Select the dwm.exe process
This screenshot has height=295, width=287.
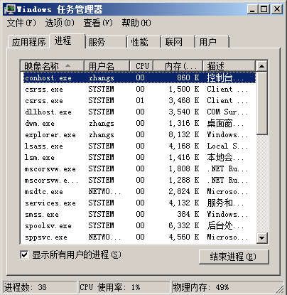[140, 123]
